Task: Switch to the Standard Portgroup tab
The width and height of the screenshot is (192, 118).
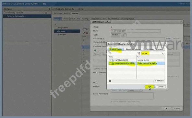Action: (x=134, y=49)
